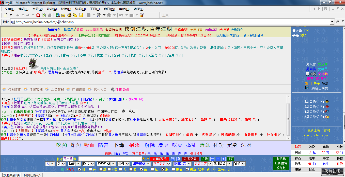The width and height of the screenshot is (345, 177).
Task: Click the red Stop loading toolbar icon
Action: 38,15
